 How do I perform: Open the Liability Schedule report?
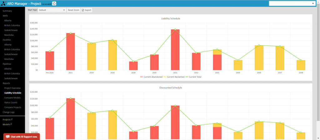[x=12, y=93]
